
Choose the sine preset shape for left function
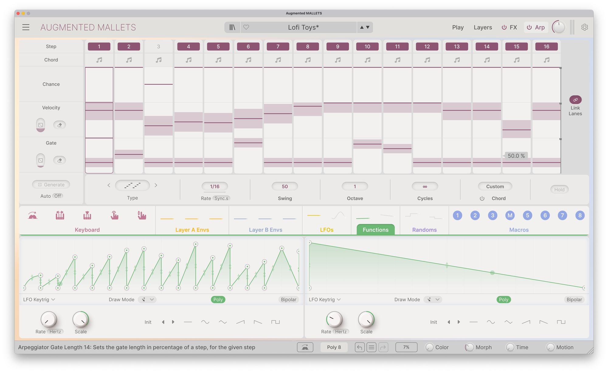(205, 322)
